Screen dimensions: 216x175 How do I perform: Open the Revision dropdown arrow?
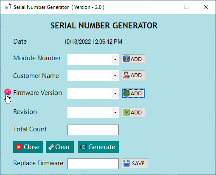115,112
